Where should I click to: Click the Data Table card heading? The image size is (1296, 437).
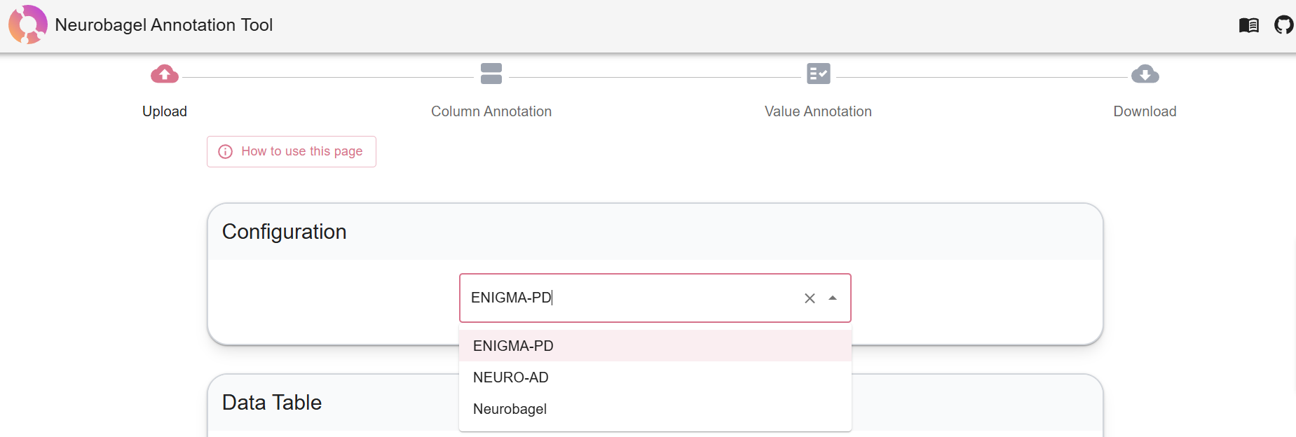click(272, 403)
